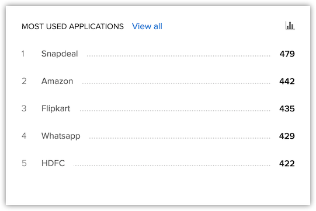The width and height of the screenshot is (316, 211).
Task: Click the 442 usage count
Action: tap(287, 81)
